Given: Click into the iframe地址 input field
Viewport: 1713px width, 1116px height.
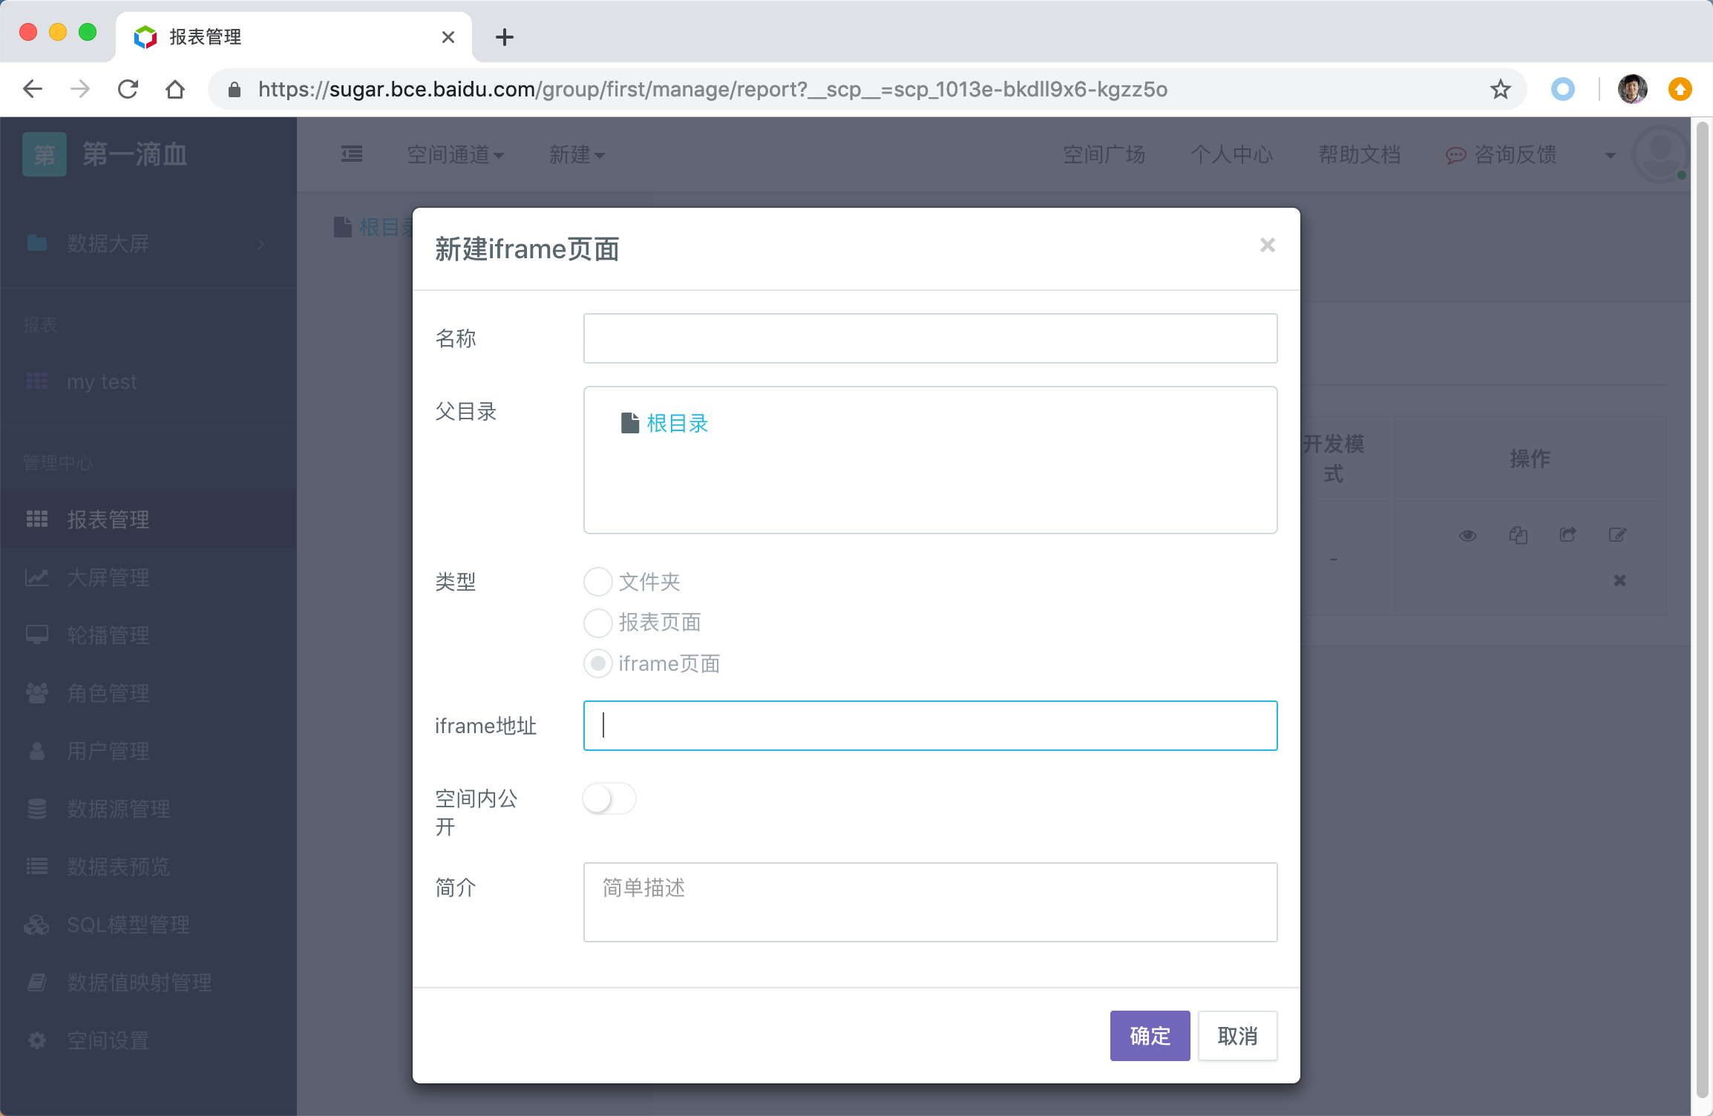Looking at the screenshot, I should pos(930,726).
